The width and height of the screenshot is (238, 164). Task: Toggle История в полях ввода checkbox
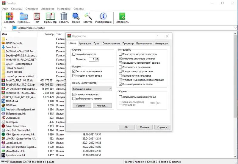click(x=74, y=75)
